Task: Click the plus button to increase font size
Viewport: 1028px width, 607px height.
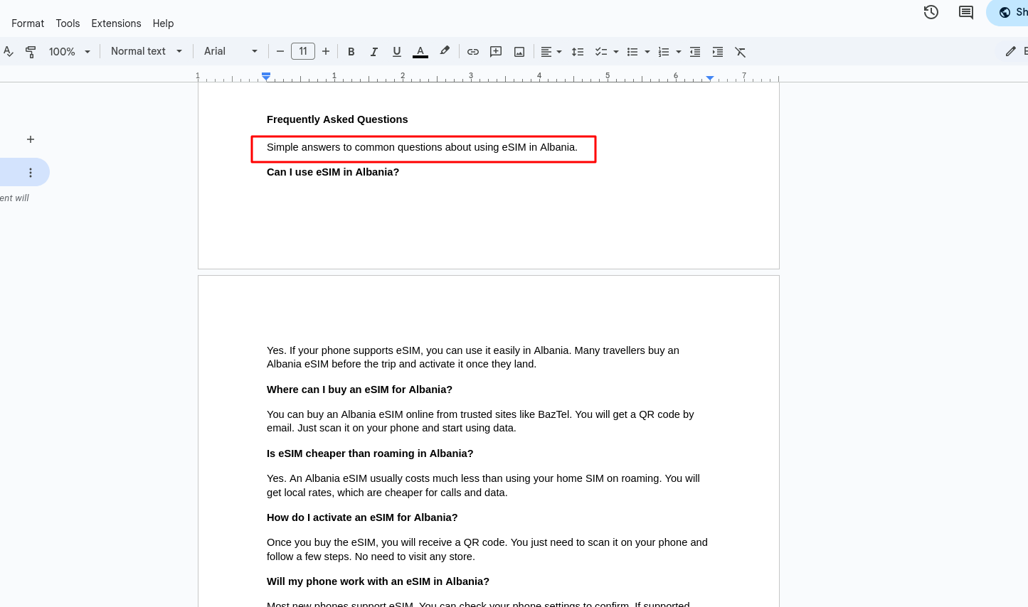Action: point(326,52)
